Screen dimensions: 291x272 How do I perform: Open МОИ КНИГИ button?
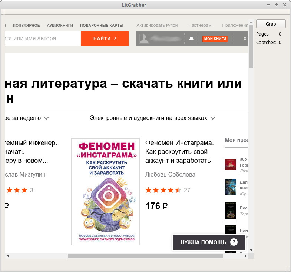tap(215, 39)
